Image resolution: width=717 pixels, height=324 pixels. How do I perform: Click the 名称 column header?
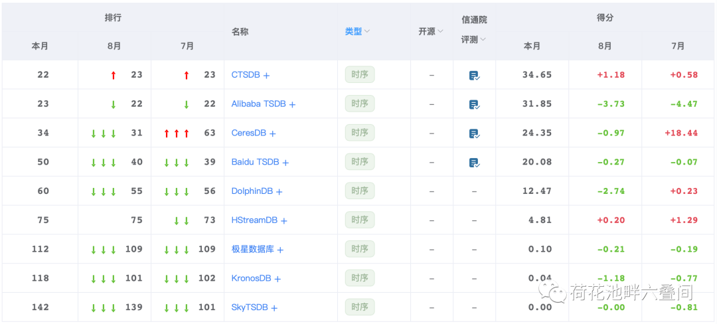(x=240, y=32)
